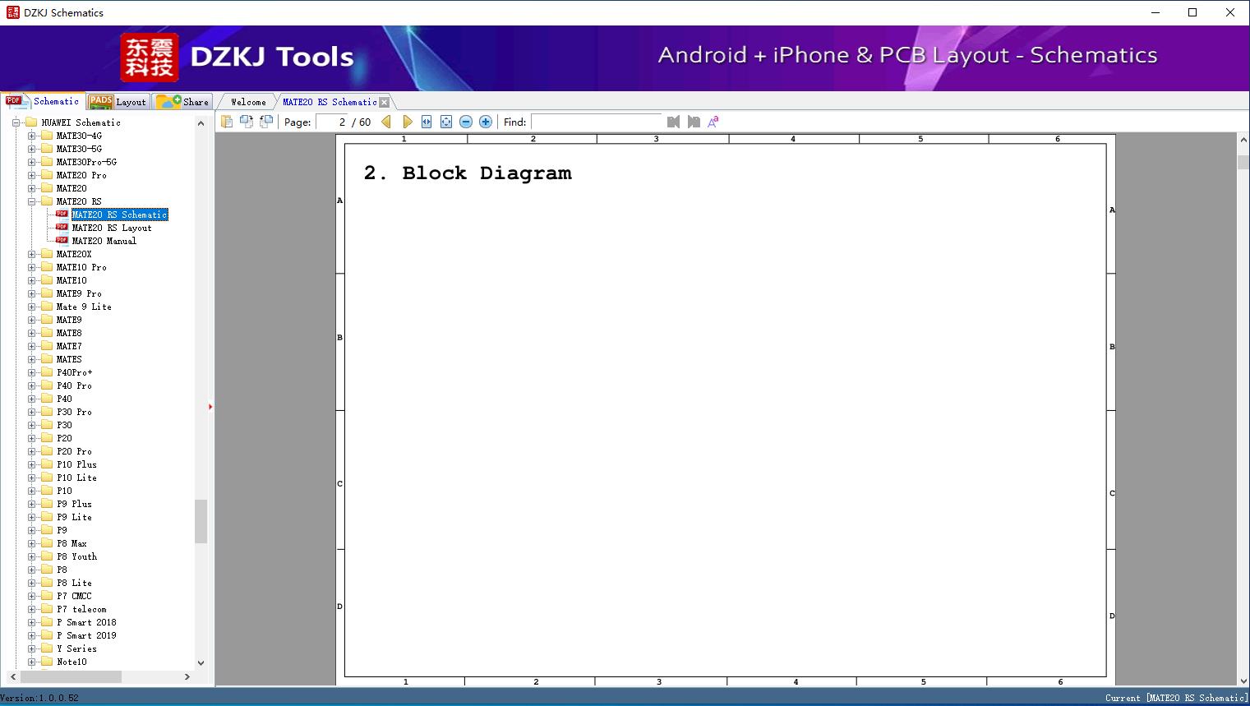Expand the MATE9 Pro folder
The image size is (1250, 706).
(x=31, y=293)
